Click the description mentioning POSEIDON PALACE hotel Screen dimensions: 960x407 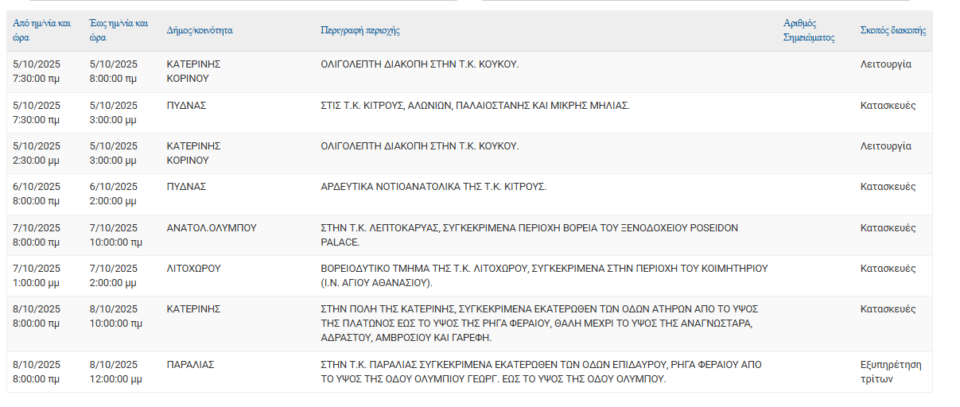(529, 235)
